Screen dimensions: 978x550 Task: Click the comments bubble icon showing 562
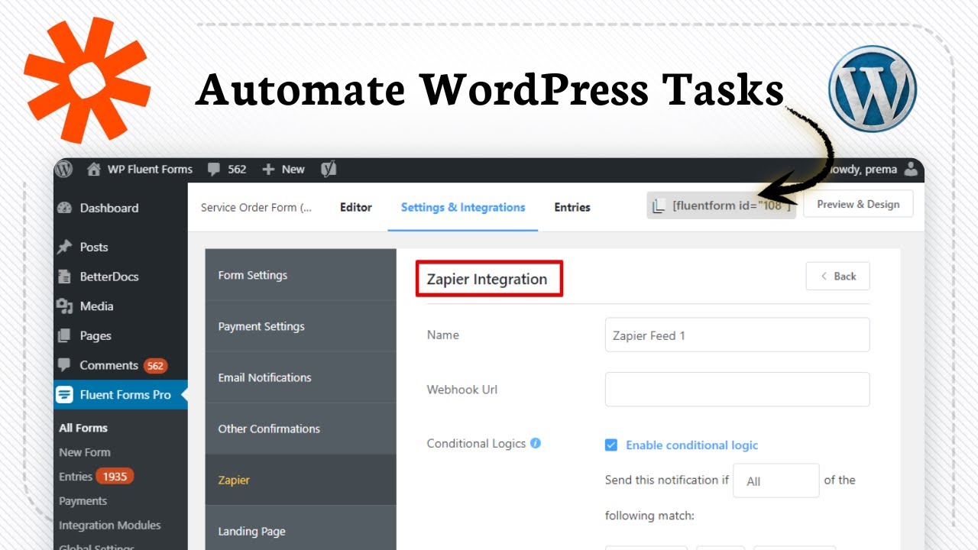[x=214, y=170]
